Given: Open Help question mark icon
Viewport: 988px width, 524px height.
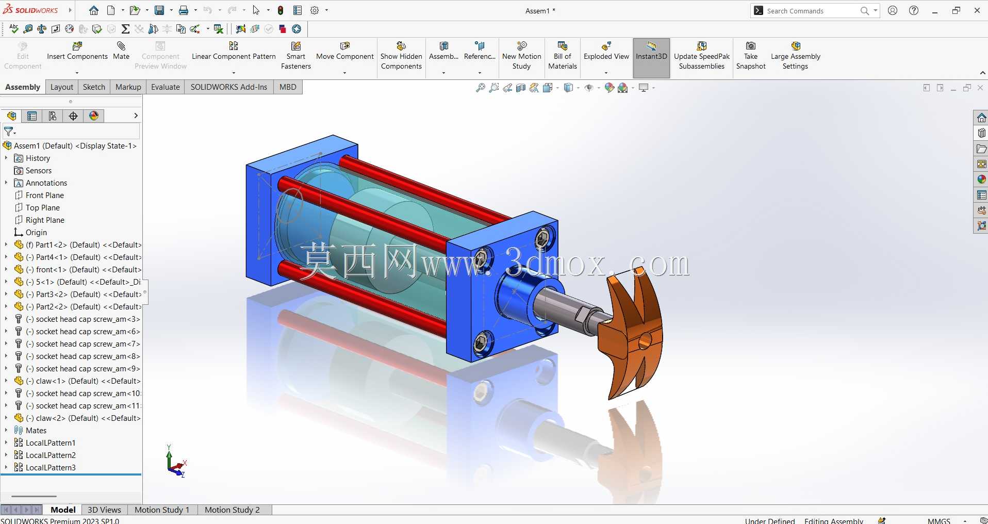Looking at the screenshot, I should [914, 10].
